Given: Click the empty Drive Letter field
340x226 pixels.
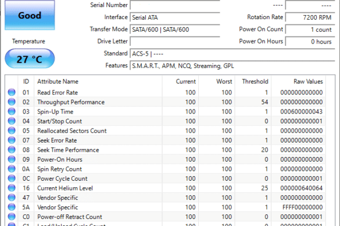Looking at the screenshot, I should (x=175, y=42).
